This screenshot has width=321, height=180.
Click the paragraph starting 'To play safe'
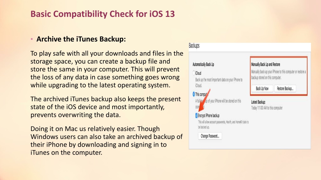point(107,69)
